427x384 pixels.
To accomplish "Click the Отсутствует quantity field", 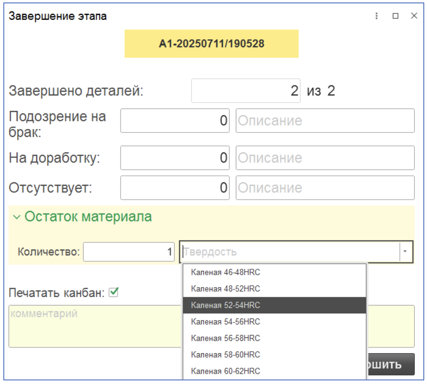I will tap(175, 188).
